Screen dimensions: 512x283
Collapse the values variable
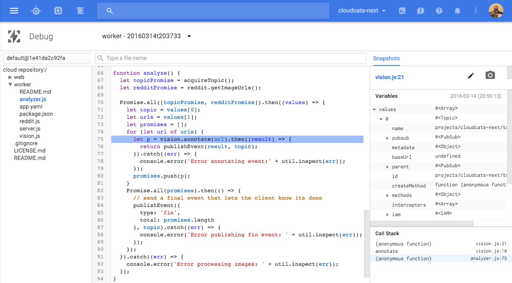pos(375,109)
